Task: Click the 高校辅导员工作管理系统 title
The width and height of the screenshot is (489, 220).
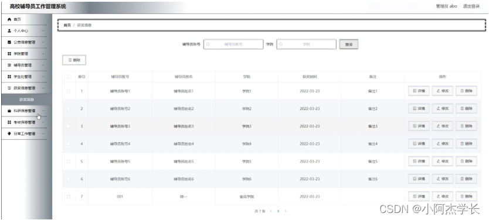Action: click(38, 6)
